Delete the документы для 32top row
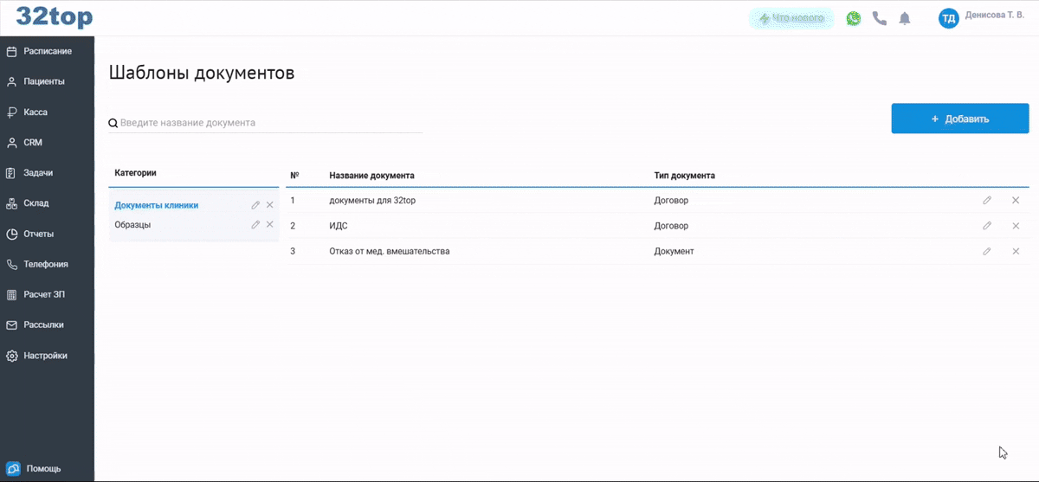 pyautogui.click(x=1016, y=201)
